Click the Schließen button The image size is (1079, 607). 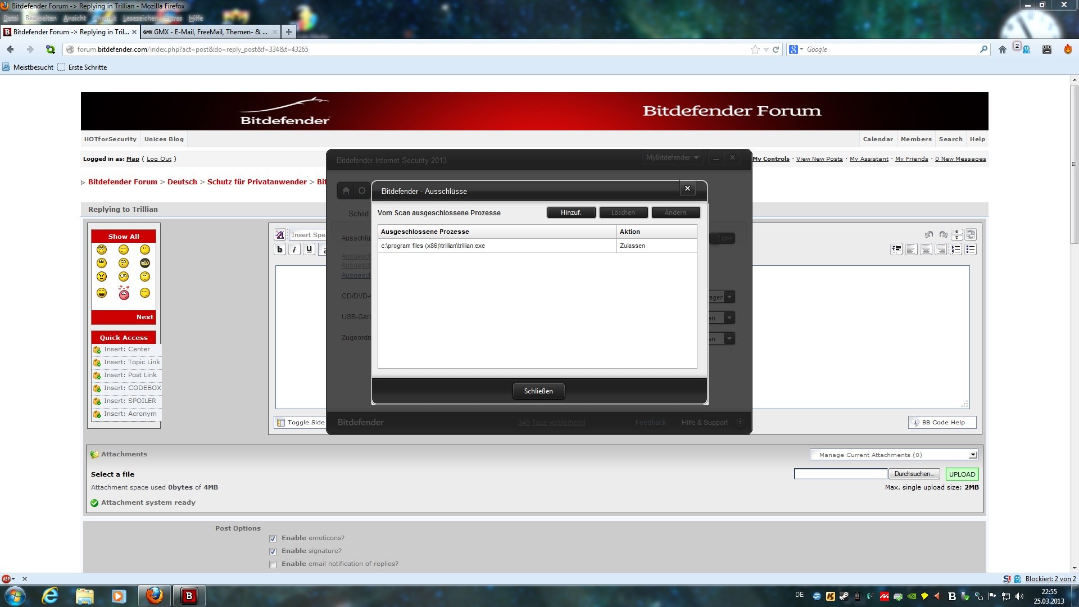(x=538, y=391)
